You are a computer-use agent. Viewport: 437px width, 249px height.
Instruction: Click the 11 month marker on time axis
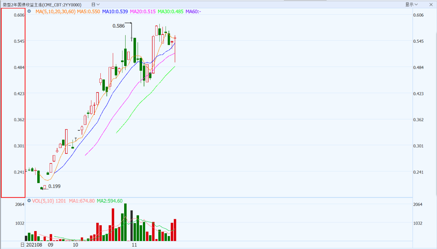click(135, 245)
